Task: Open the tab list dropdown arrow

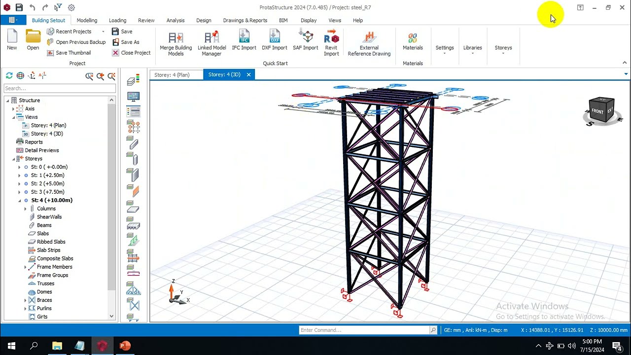Action: (x=626, y=74)
